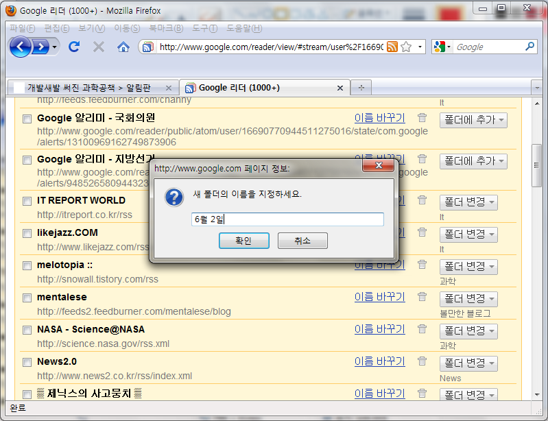Click trash icon for mentalese feed
This screenshot has width=548, height=421.
422,297
